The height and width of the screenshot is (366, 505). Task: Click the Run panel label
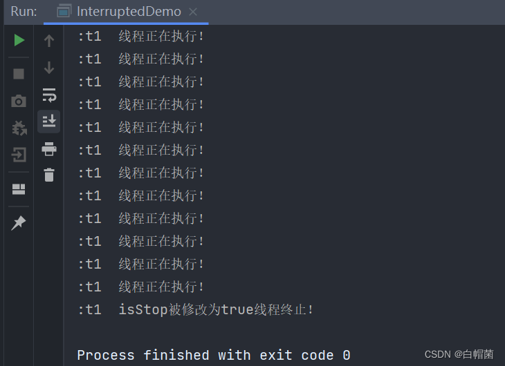click(x=24, y=12)
